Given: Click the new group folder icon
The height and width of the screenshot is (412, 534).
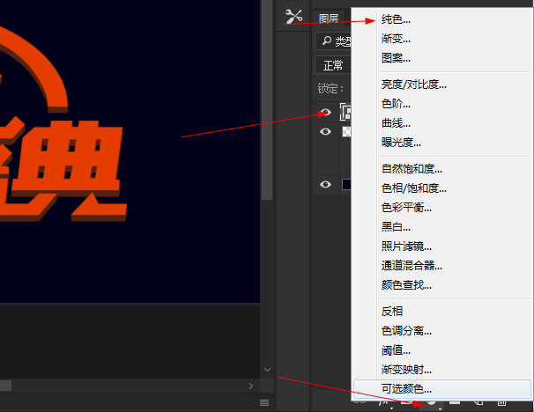Looking at the screenshot, I should [x=455, y=403].
